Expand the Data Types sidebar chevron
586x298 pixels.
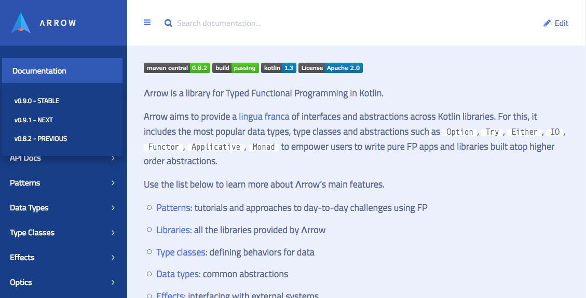point(113,208)
